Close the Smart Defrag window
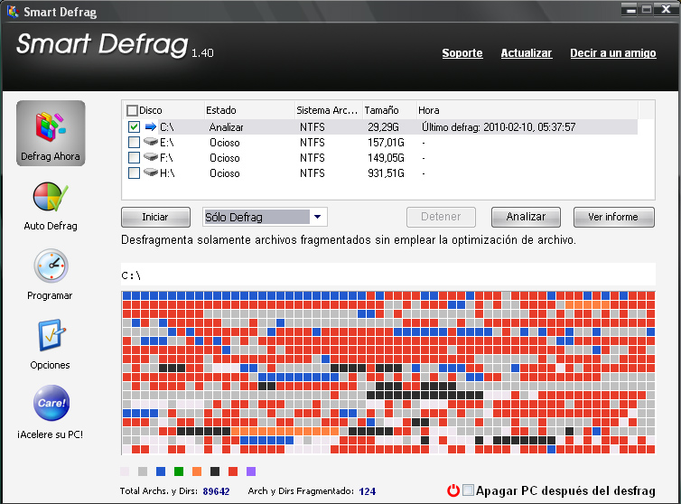 (x=666, y=9)
